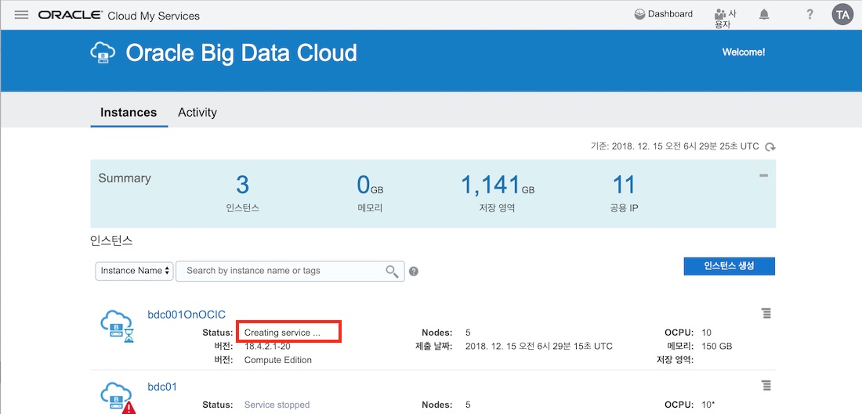Click the bdc001OnOCIC cloud icon
The width and height of the screenshot is (862, 414).
[117, 326]
